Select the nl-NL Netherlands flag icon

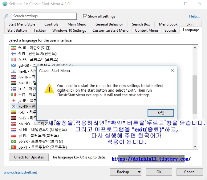point(14,130)
